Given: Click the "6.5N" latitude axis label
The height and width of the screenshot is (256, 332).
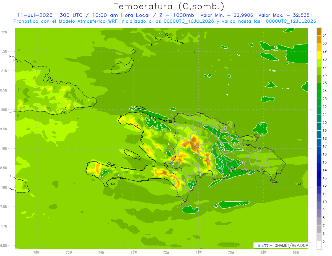Looking at the screenshot, I should [4, 246].
